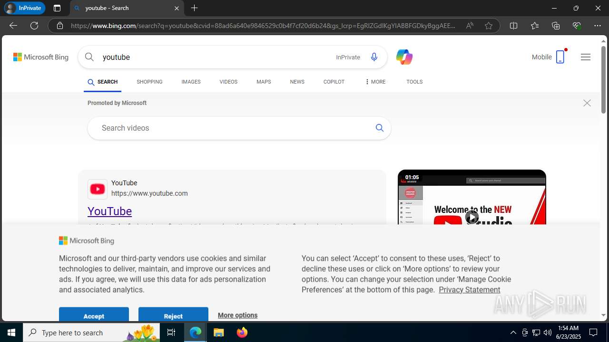Click the https://www.youtube.com URL text

click(x=149, y=193)
